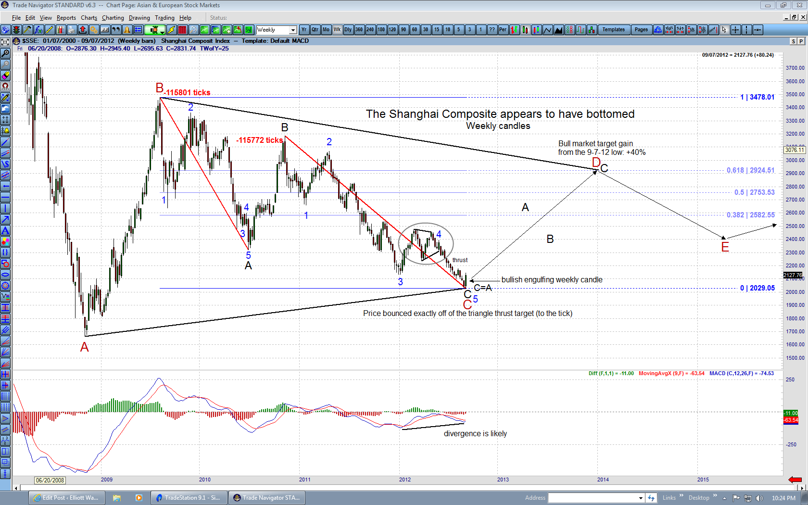Open the Trading menu

pyautogui.click(x=164, y=18)
